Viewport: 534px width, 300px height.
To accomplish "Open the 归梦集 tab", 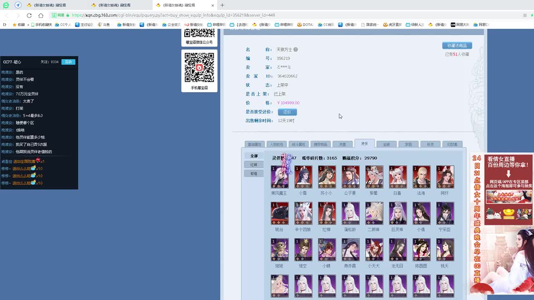I will 452,144.
